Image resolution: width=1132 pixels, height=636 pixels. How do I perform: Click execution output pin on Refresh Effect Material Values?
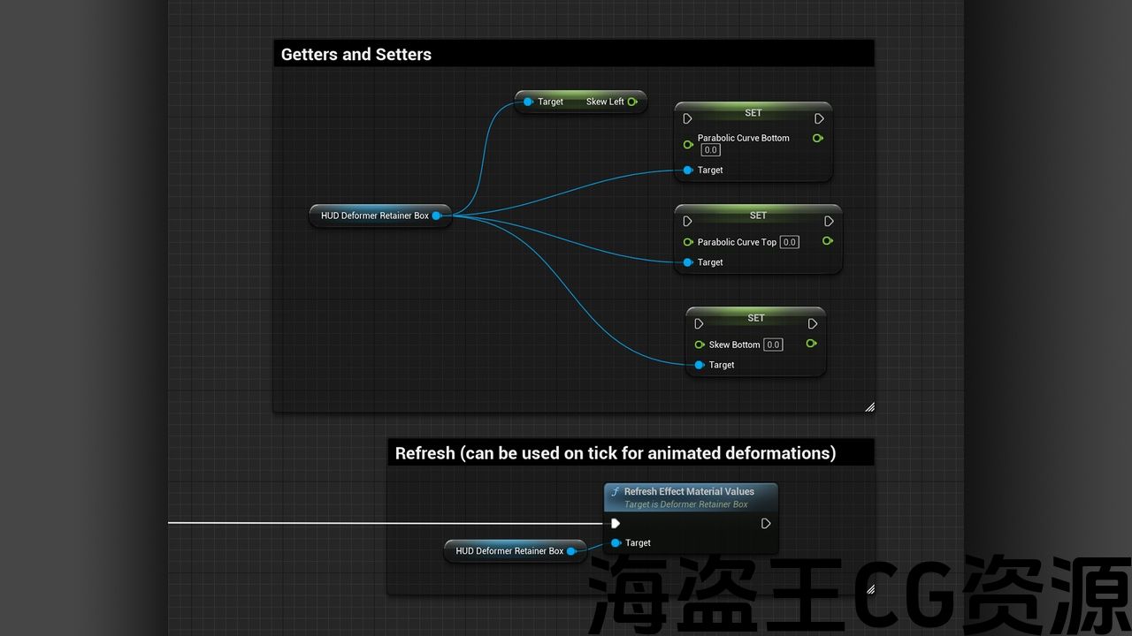766,524
